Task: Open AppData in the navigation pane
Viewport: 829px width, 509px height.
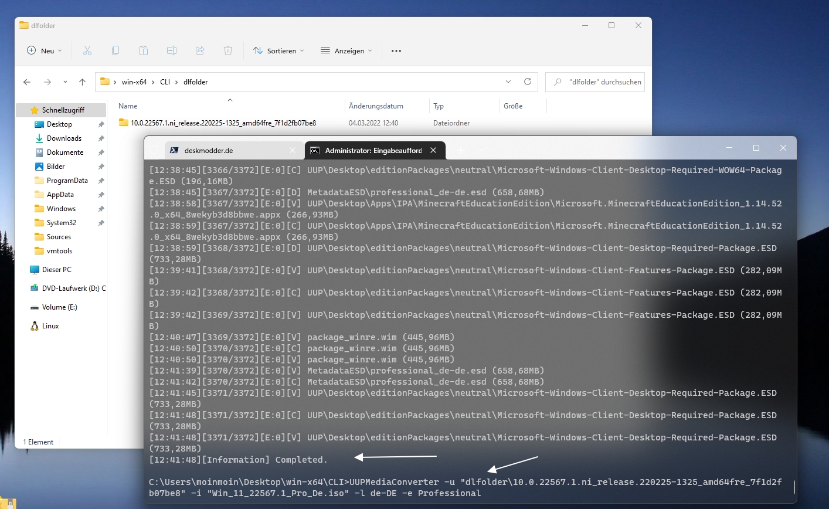Action: [x=60, y=195]
